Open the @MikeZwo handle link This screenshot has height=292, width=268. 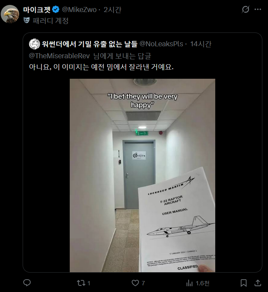tap(79, 10)
